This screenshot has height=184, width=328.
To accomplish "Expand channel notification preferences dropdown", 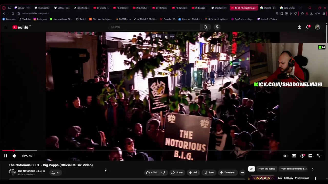I will click(56, 172).
